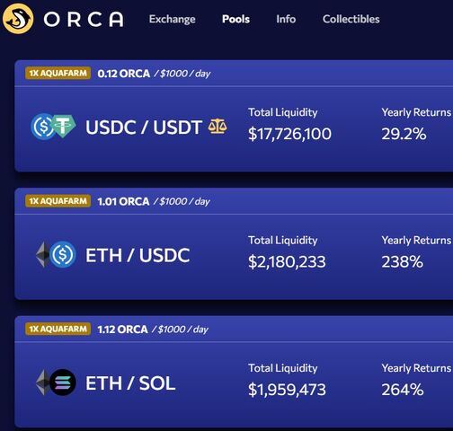
Task: Click the Ethereum icon in ETH/SOL pool
Action: 43,383
